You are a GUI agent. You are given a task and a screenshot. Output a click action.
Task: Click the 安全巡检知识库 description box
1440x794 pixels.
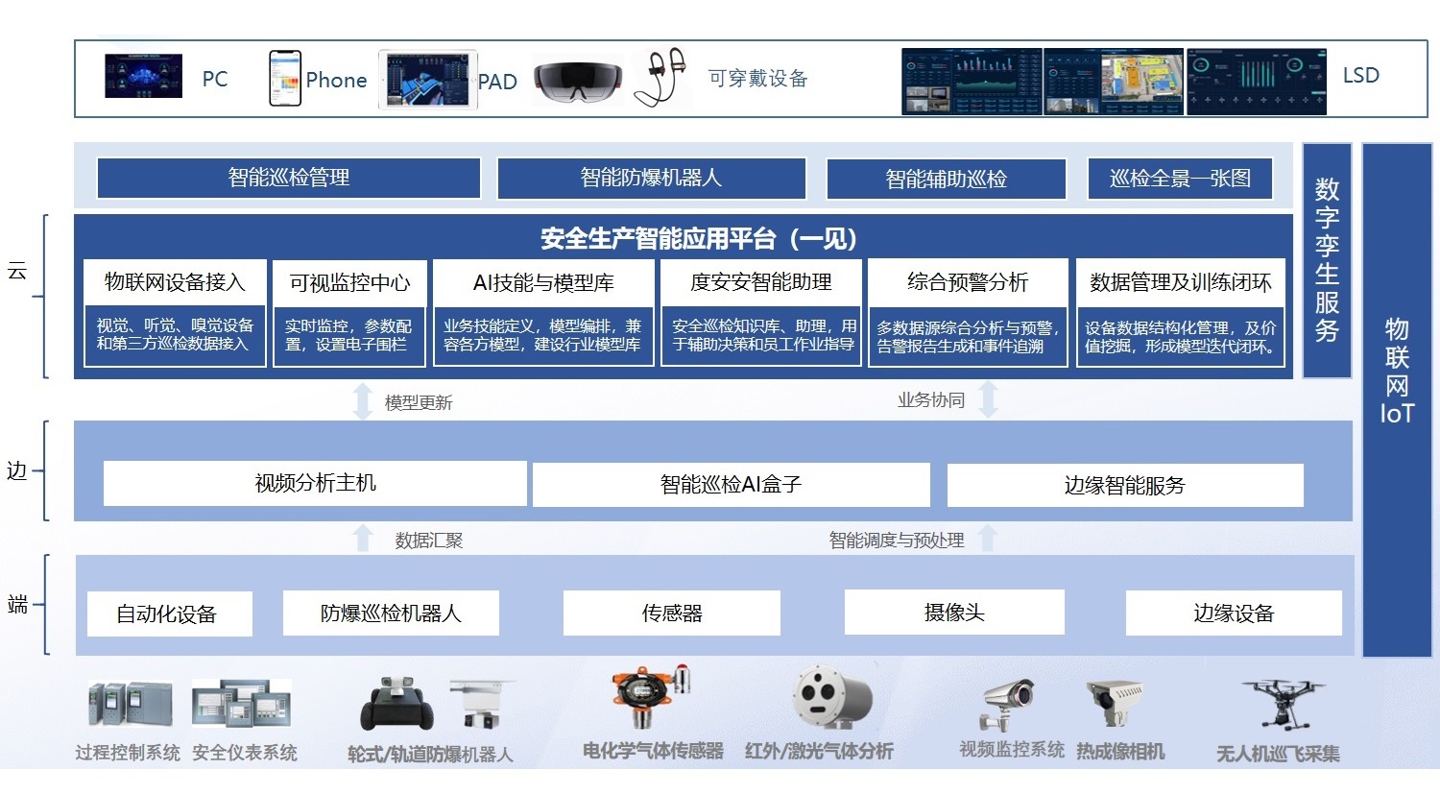coord(761,335)
